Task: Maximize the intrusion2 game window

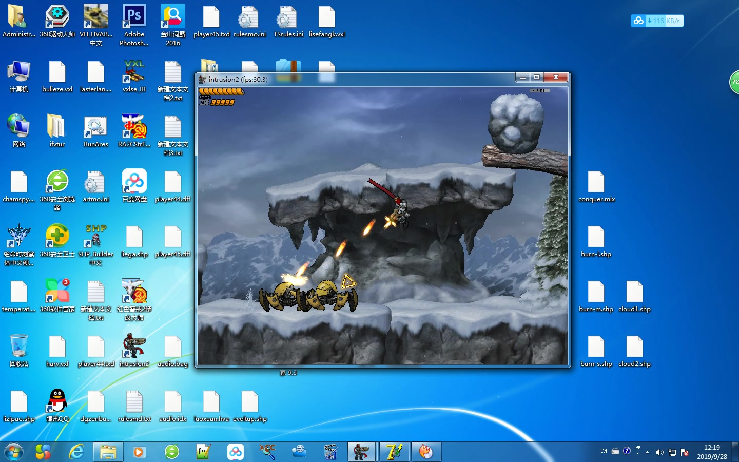Action: [537, 78]
